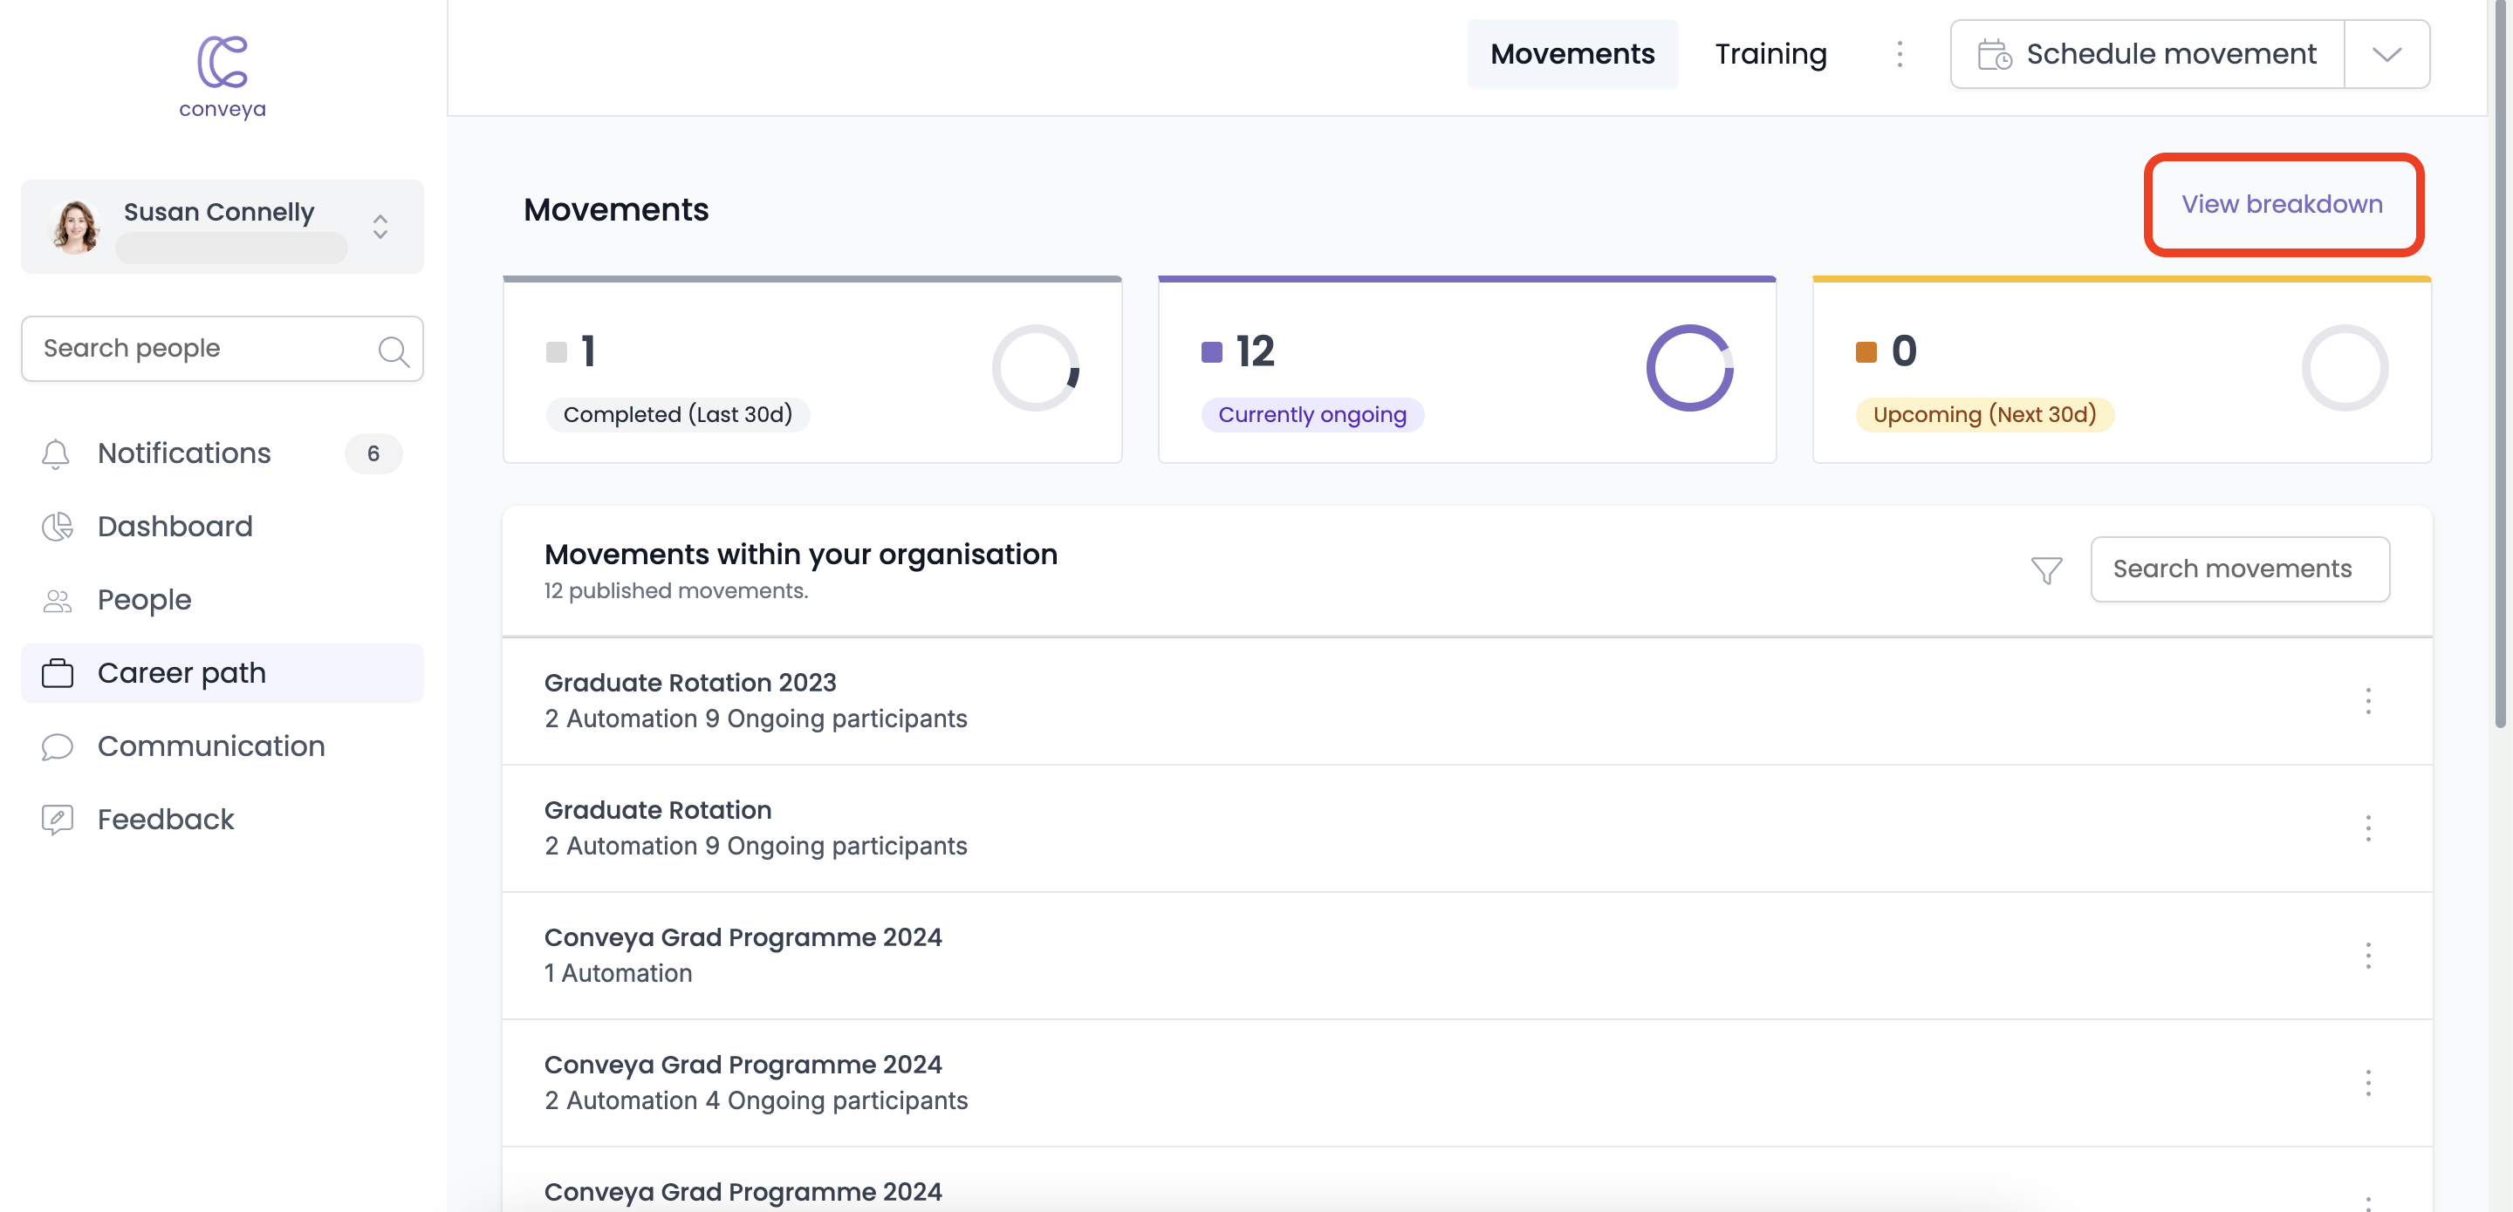Screen dimensions: 2513x1212
Task: Open the Feedback section
Action: (223, 819)
